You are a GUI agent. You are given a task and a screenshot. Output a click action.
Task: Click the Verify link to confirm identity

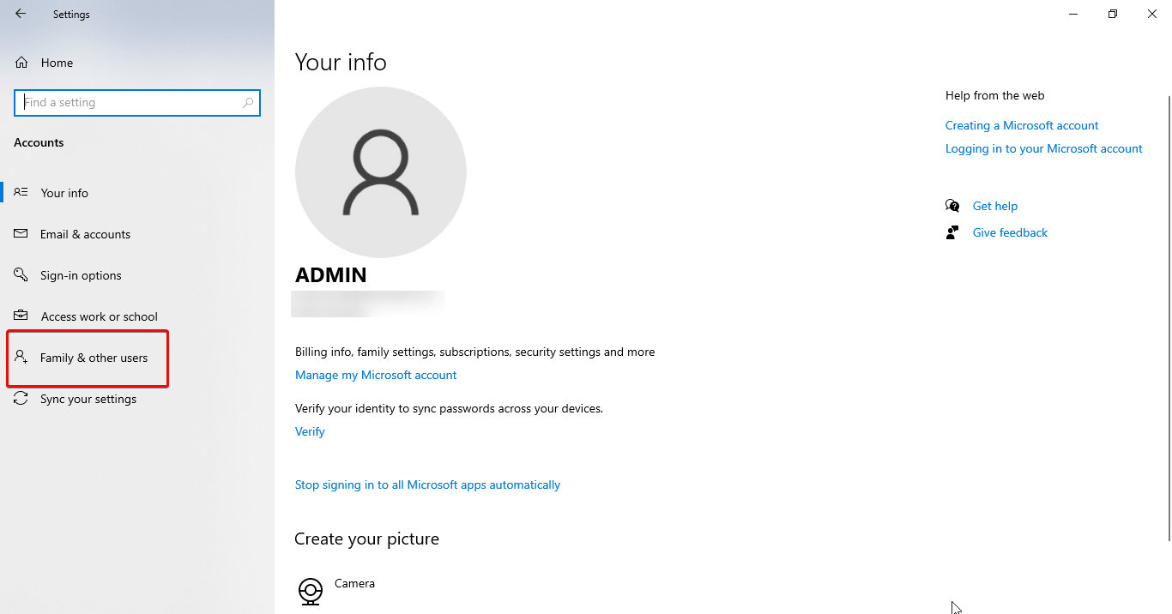click(x=310, y=431)
